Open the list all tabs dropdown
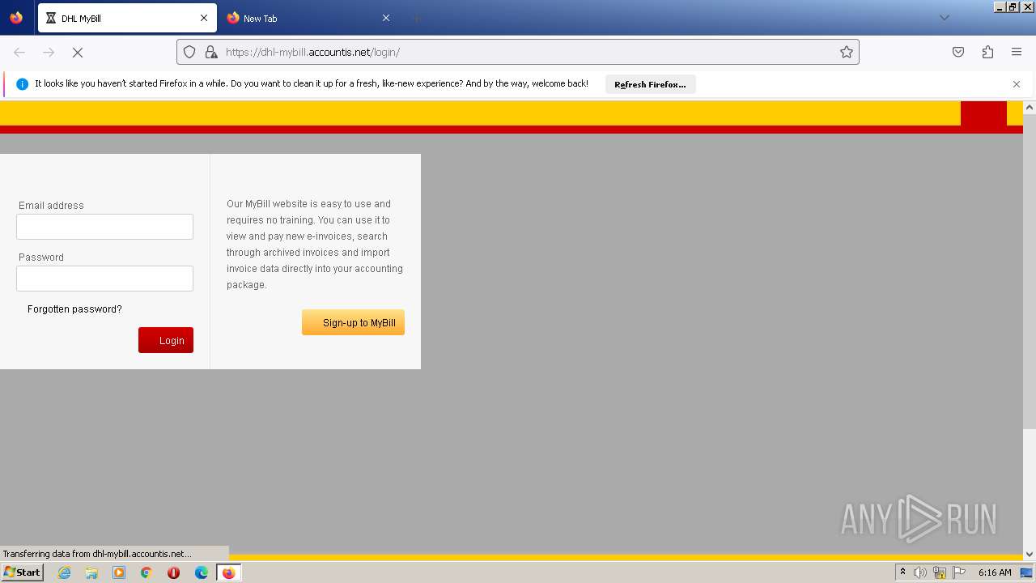The height and width of the screenshot is (583, 1036). 944,18
